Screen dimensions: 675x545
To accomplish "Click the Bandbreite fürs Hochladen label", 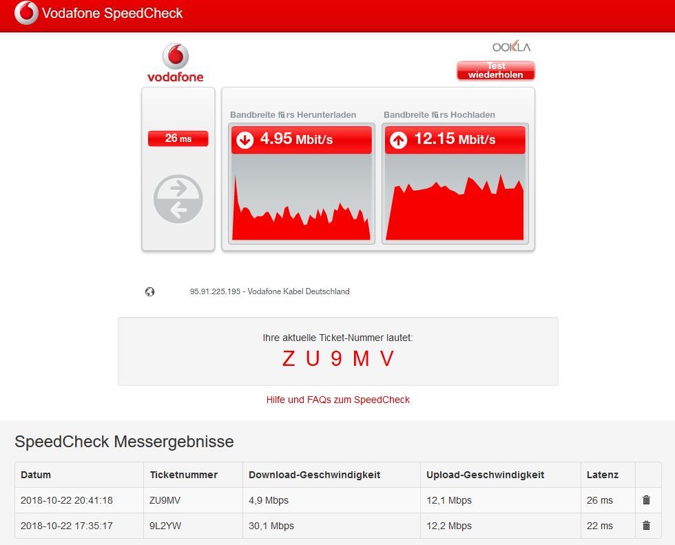I will (439, 115).
